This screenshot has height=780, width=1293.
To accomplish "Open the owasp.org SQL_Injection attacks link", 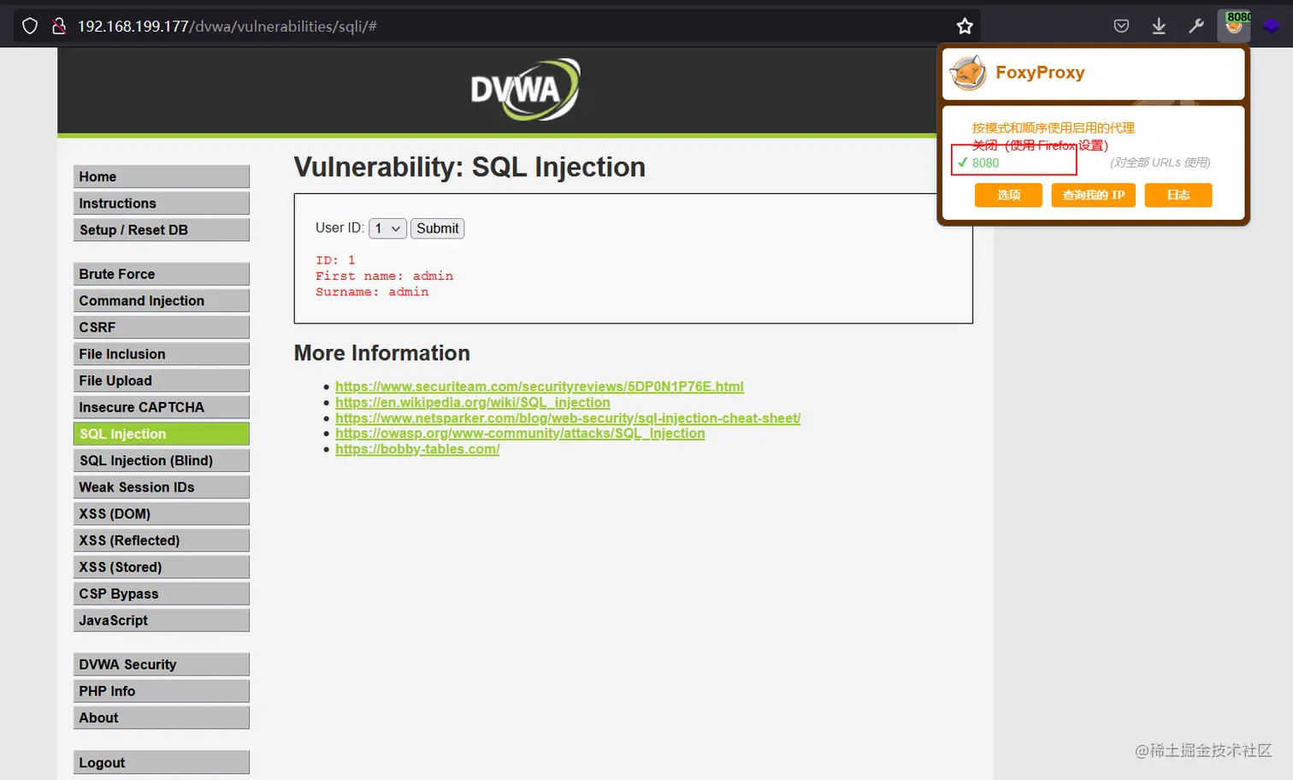I will pos(520,433).
